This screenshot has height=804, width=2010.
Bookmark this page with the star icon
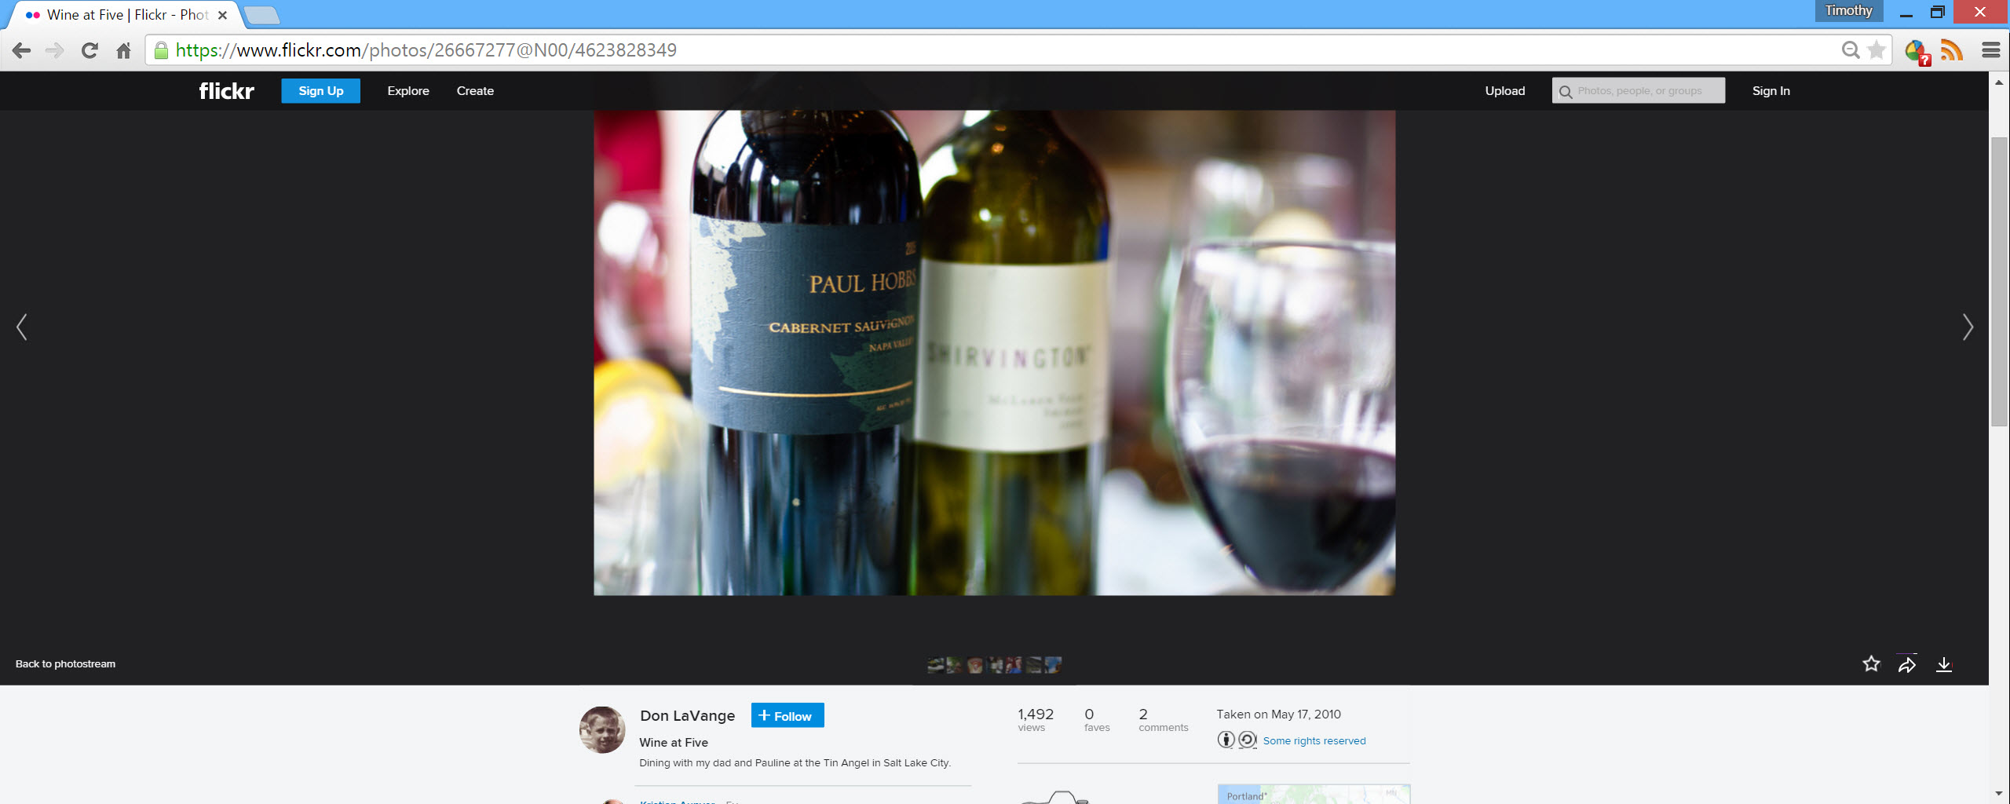tap(1877, 50)
